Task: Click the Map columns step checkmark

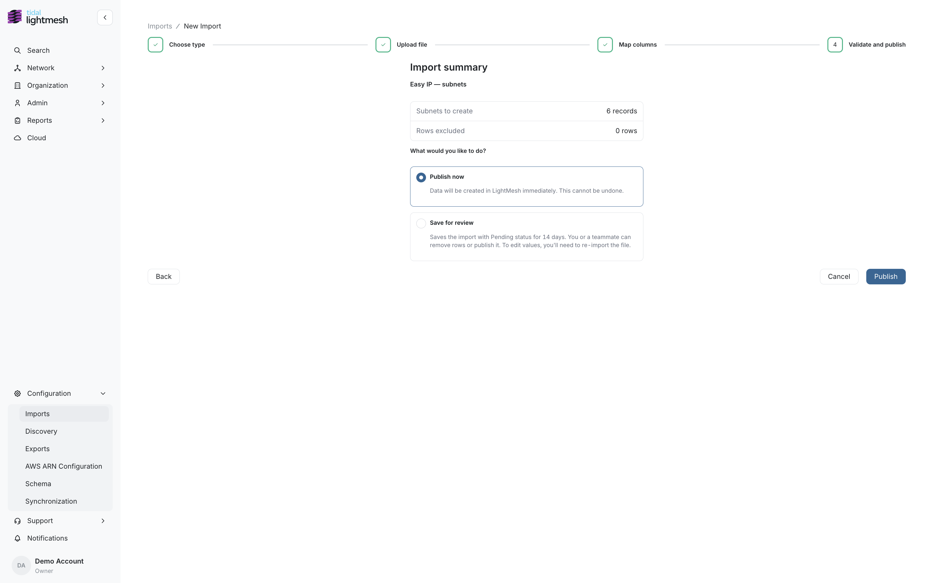Action: tap(605, 45)
